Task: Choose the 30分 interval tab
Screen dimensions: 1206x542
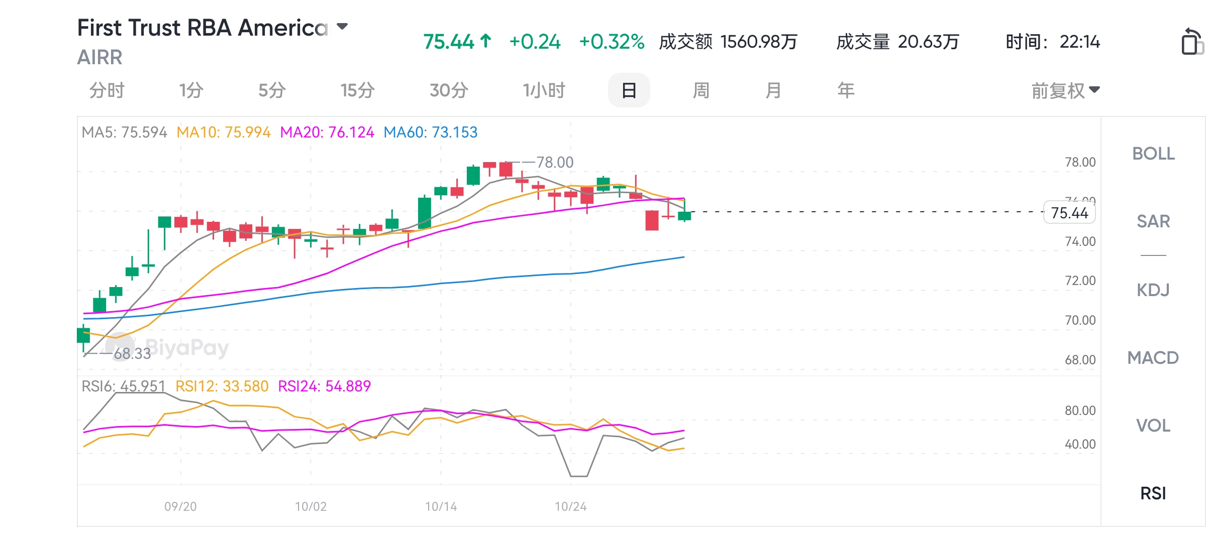Action: (x=449, y=90)
